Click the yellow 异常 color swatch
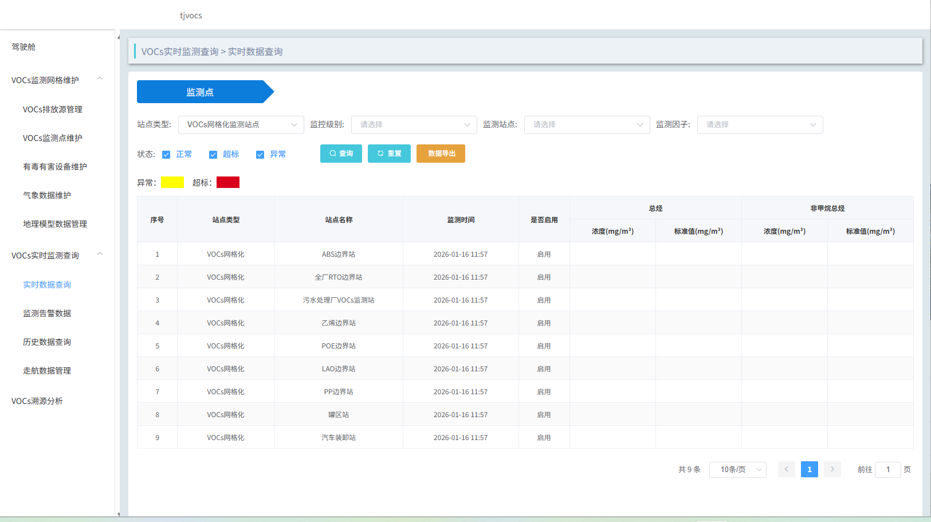This screenshot has width=931, height=522. point(172,182)
